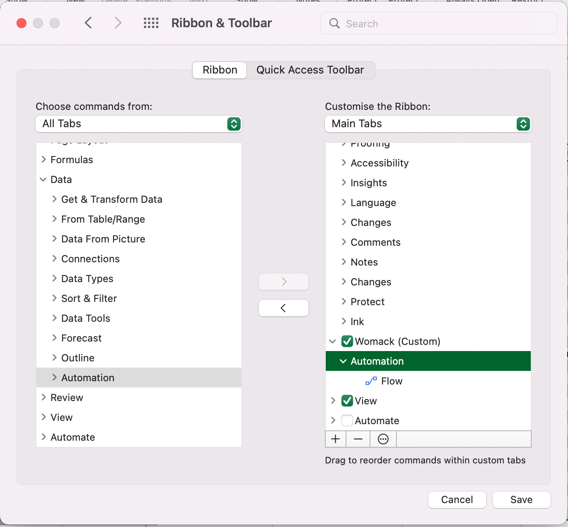Go back with the left chevron

88,23
